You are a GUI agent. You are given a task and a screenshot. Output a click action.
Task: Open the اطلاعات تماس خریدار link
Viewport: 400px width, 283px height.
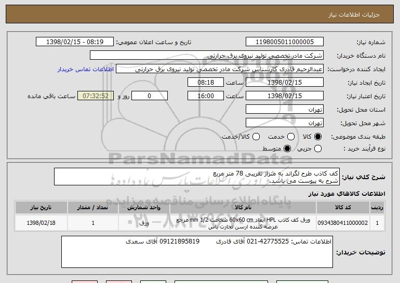click(x=86, y=69)
